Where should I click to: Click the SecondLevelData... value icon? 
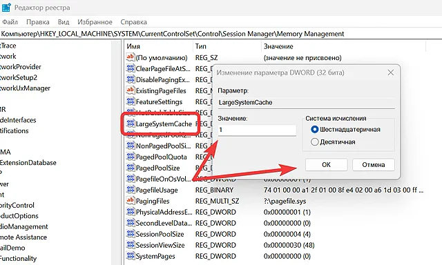[131, 223]
